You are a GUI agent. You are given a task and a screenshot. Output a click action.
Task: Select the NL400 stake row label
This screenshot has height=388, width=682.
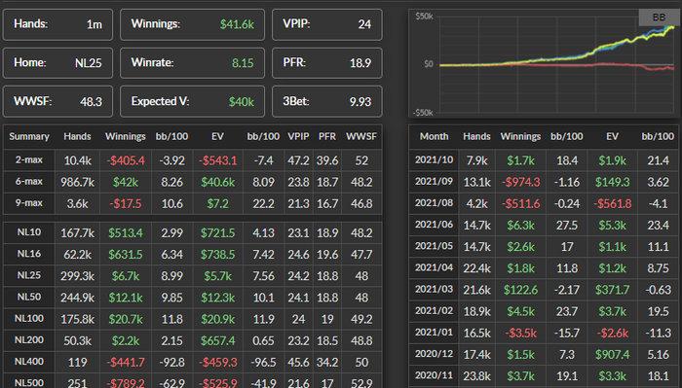[29, 362]
